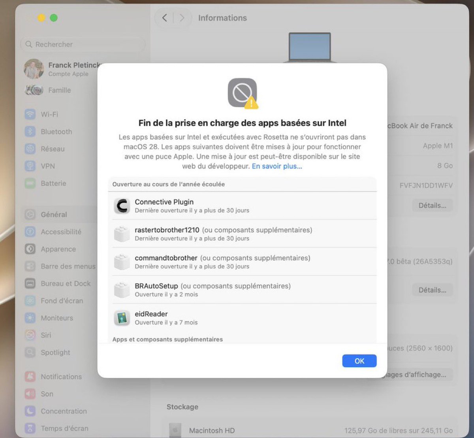Switch to the Notifications pane label

[x=61, y=377]
